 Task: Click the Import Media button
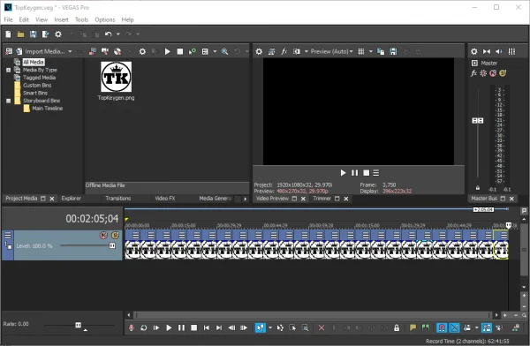41,51
